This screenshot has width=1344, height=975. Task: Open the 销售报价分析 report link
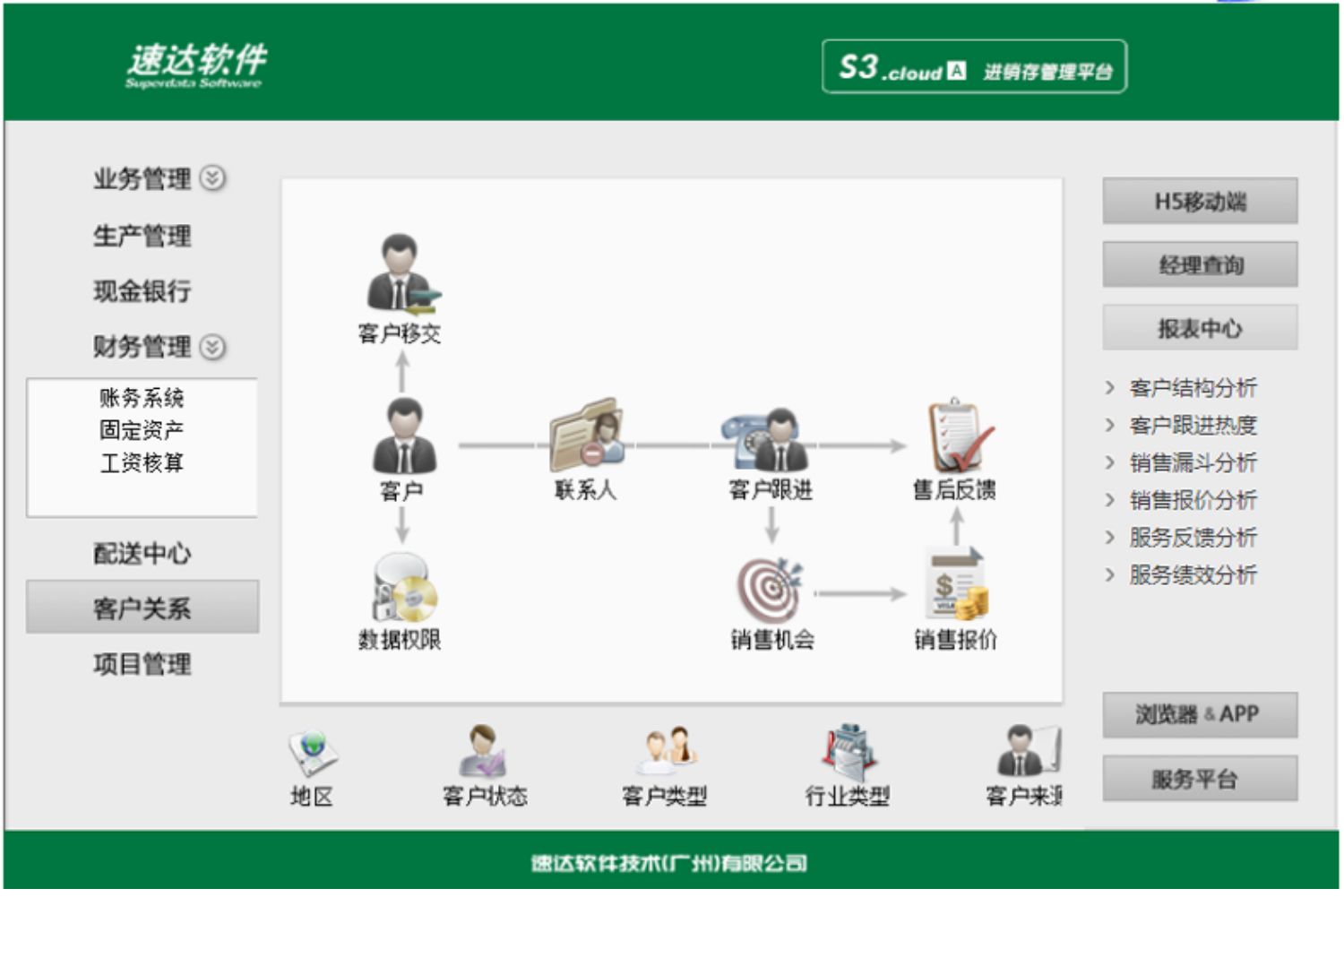[x=1193, y=500]
